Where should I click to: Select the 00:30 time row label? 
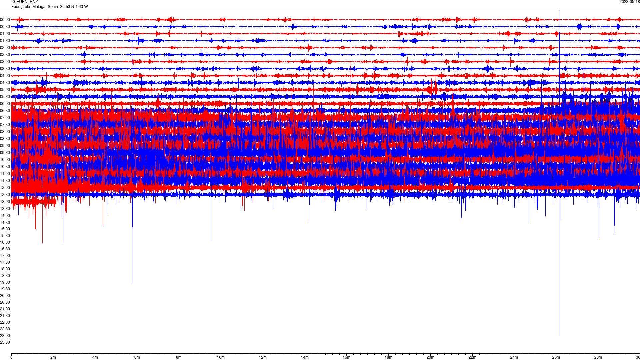coord(5,27)
